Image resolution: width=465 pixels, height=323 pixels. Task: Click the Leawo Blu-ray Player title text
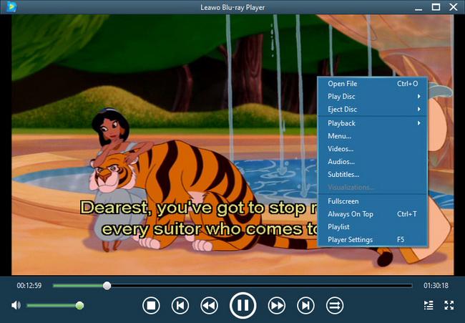coord(232,7)
